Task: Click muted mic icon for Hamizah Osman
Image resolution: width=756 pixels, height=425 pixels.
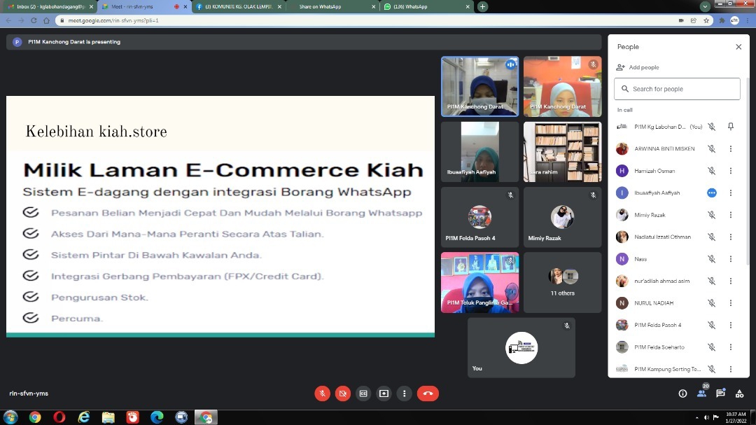Action: [712, 171]
